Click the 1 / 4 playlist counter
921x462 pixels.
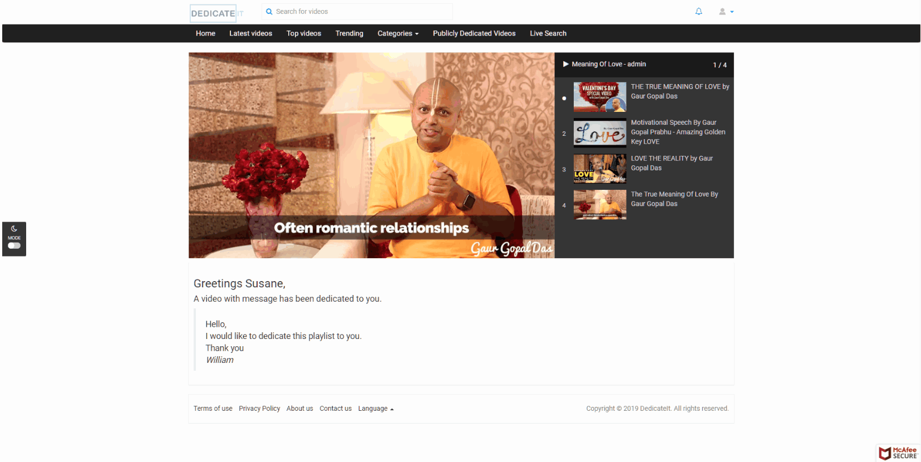pos(720,65)
